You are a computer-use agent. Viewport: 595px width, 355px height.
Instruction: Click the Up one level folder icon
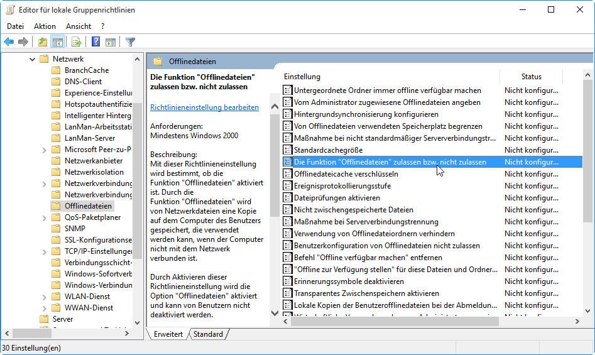(43, 41)
